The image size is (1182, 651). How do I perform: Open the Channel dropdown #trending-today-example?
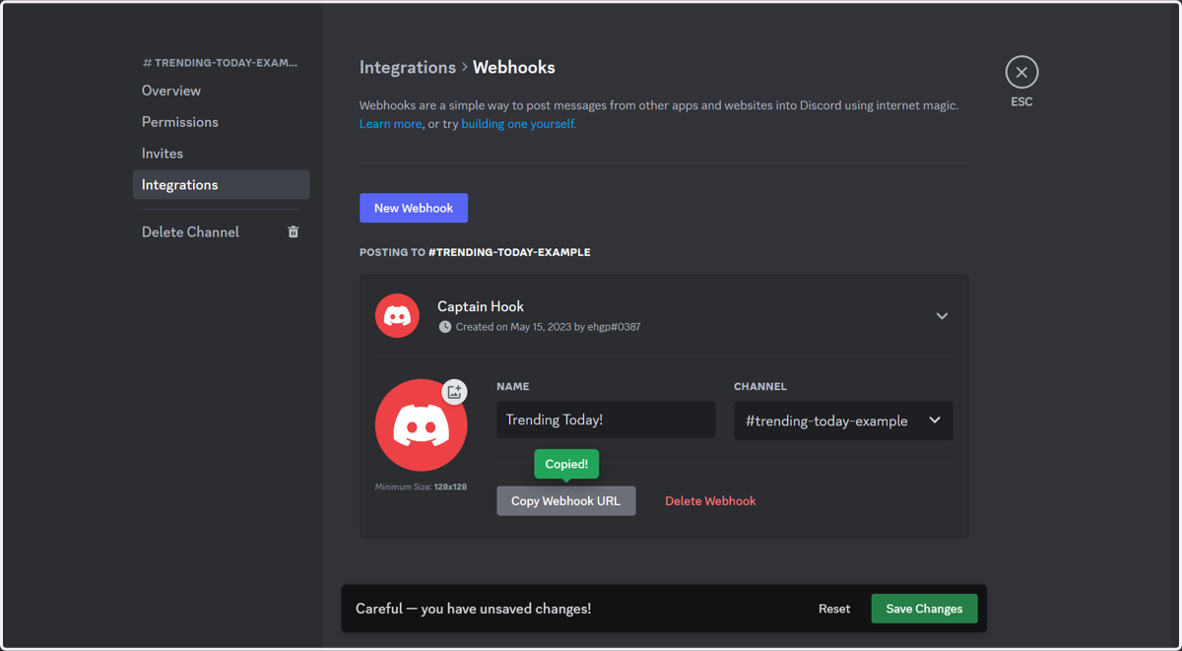pyautogui.click(x=843, y=421)
